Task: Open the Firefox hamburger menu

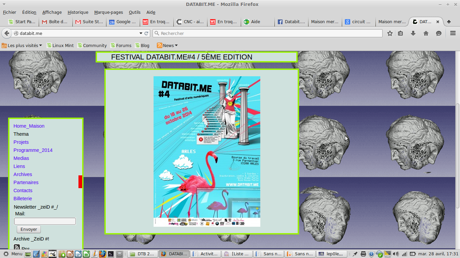Action: 453,33
